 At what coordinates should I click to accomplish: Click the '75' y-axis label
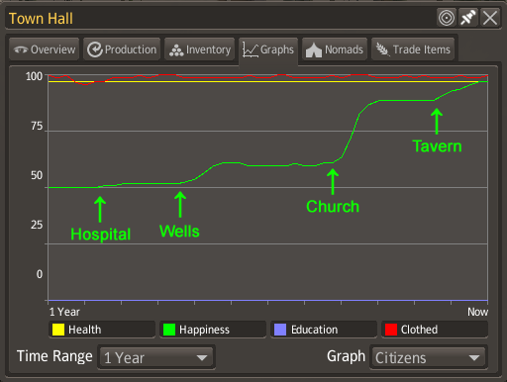[x=37, y=126]
